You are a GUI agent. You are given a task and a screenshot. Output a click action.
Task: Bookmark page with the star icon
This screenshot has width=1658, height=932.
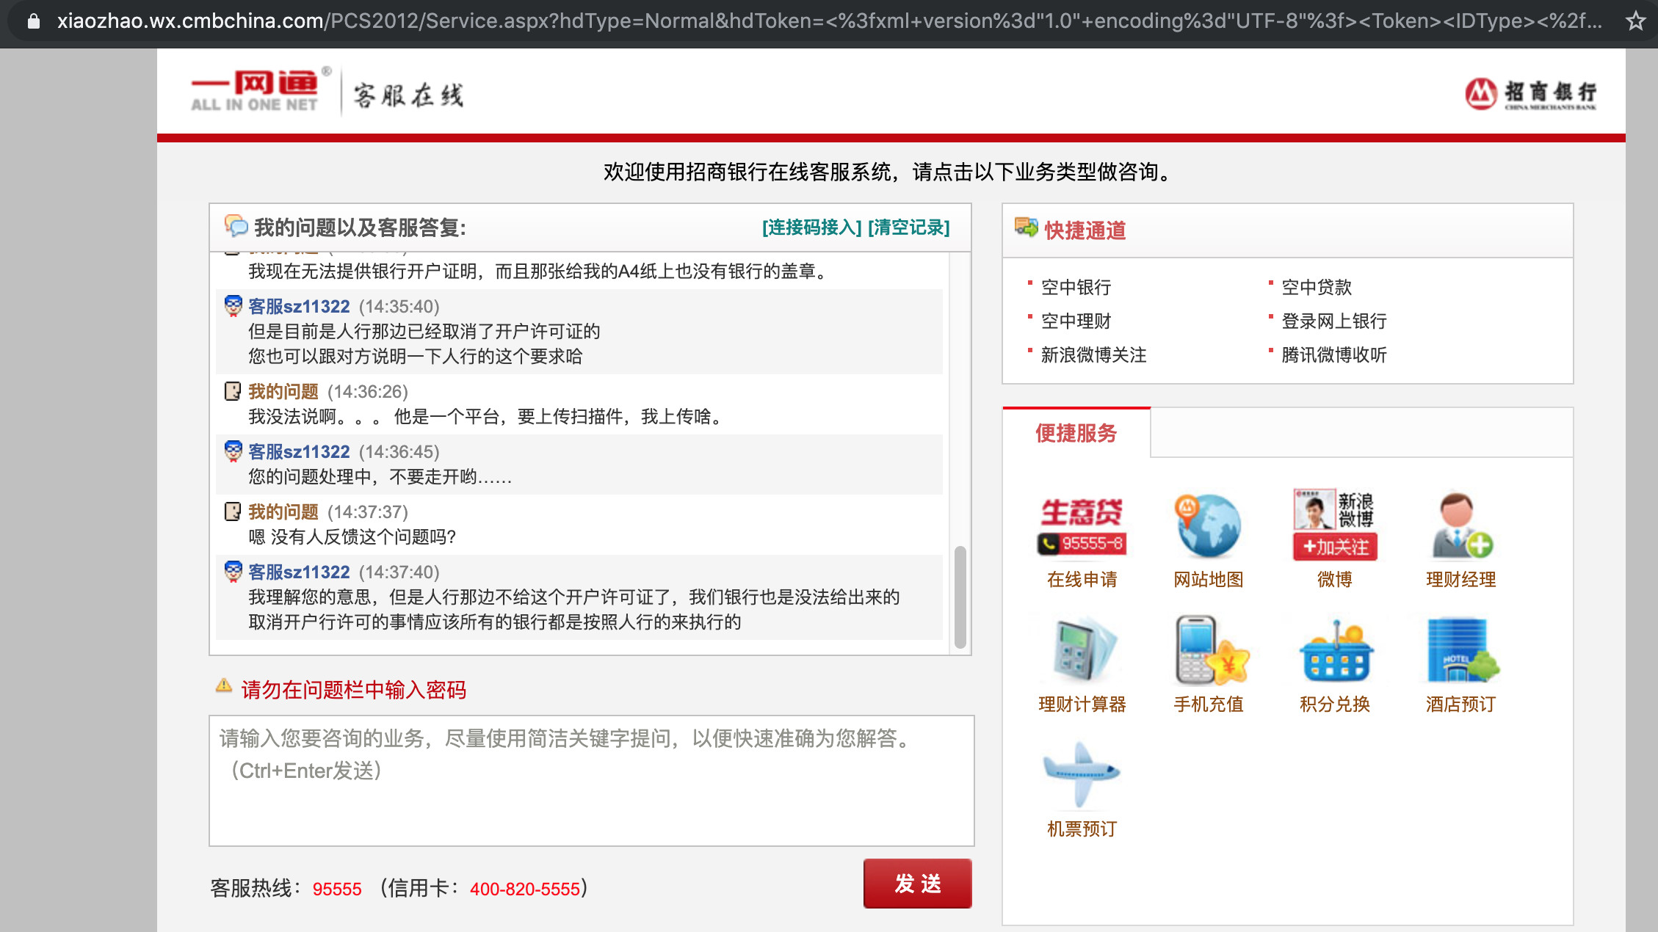[x=1635, y=21]
